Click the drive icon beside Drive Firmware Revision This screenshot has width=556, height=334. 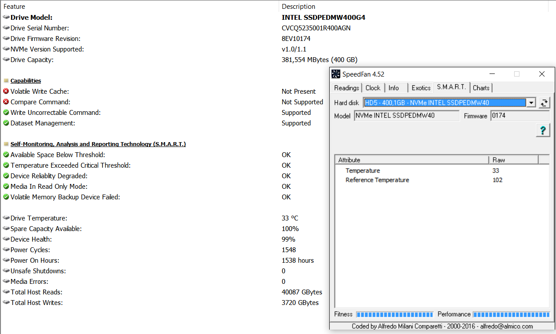[x=6, y=39]
